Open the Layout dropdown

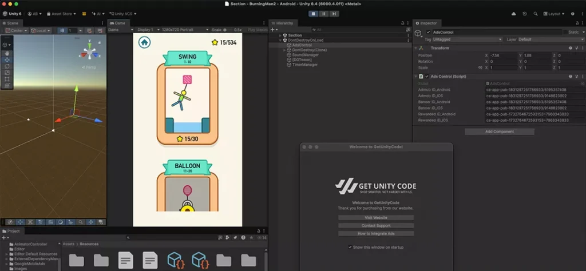click(553, 14)
